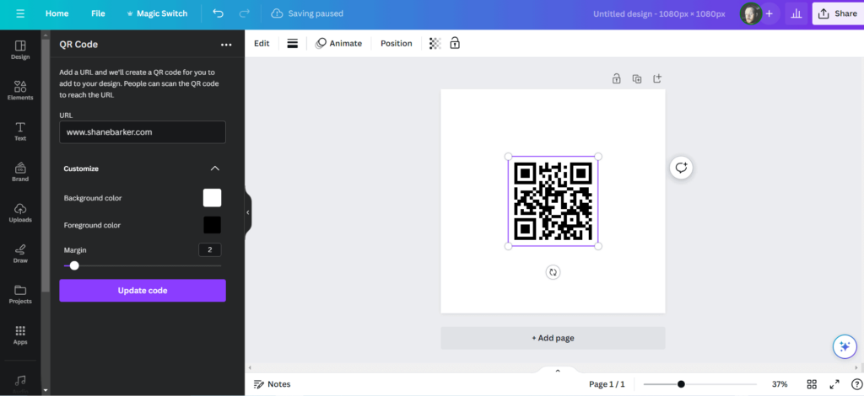
Task: Select the QR code on the canvas
Action: [x=553, y=201]
